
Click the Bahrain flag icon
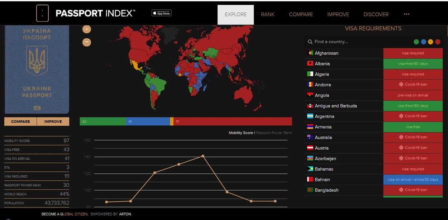click(310, 180)
